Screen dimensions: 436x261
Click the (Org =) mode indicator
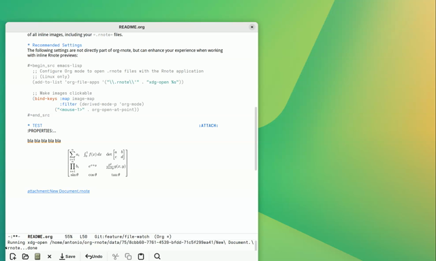click(x=163, y=236)
